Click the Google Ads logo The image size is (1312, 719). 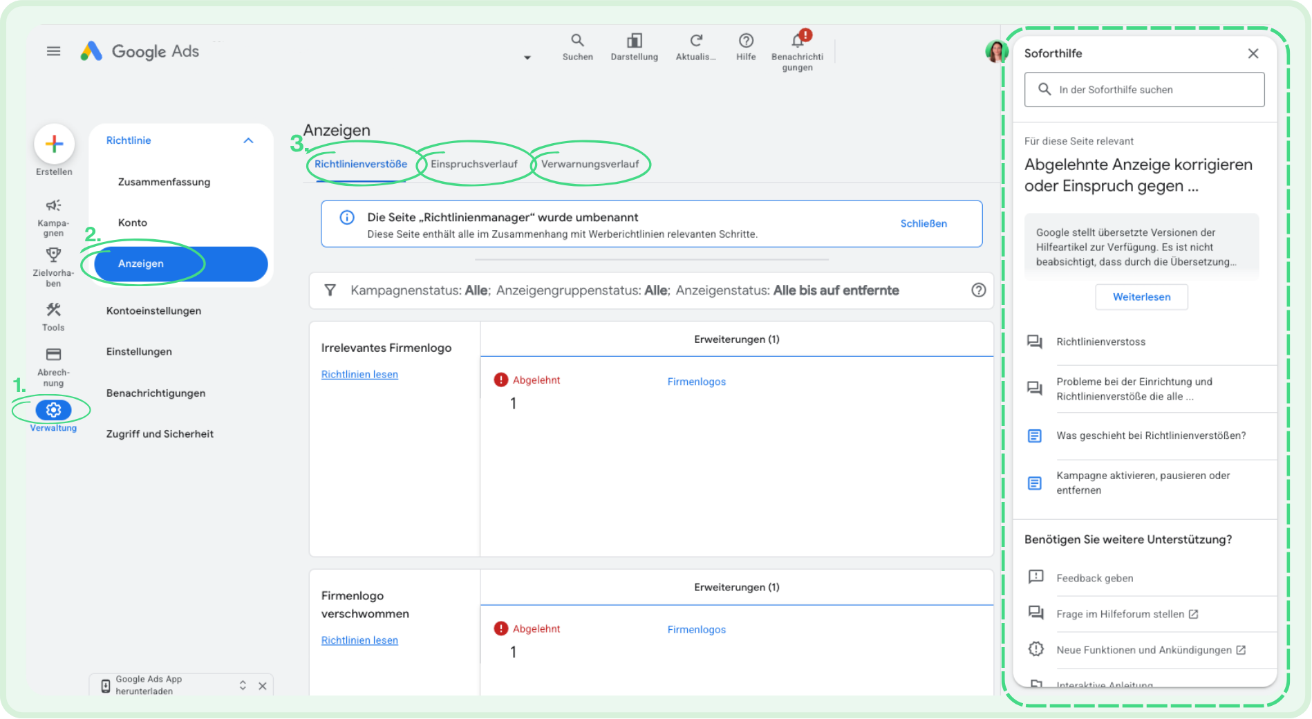point(140,51)
